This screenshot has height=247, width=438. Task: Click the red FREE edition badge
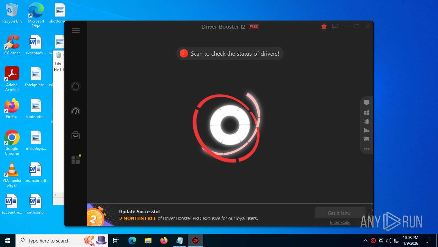pyautogui.click(x=254, y=27)
